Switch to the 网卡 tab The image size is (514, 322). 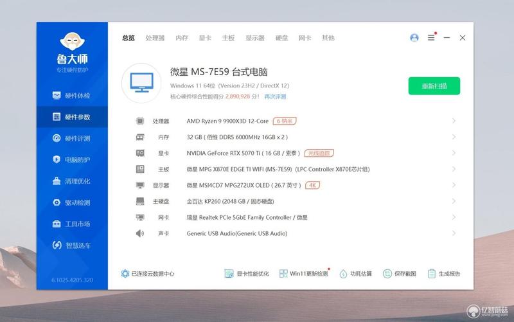[305, 38]
